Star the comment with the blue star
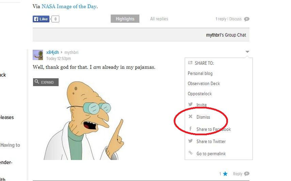Image resolution: width=291 pixels, height=181 pixels. pyautogui.click(x=225, y=174)
